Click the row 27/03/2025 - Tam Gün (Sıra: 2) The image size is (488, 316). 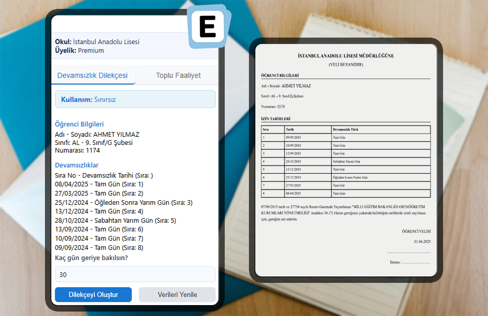coord(99,193)
